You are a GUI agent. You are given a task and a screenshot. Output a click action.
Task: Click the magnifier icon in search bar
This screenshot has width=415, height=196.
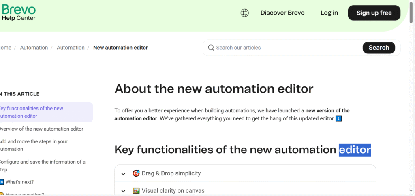(211, 48)
